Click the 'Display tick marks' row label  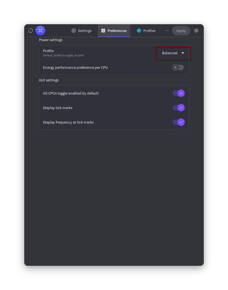pyautogui.click(x=58, y=108)
